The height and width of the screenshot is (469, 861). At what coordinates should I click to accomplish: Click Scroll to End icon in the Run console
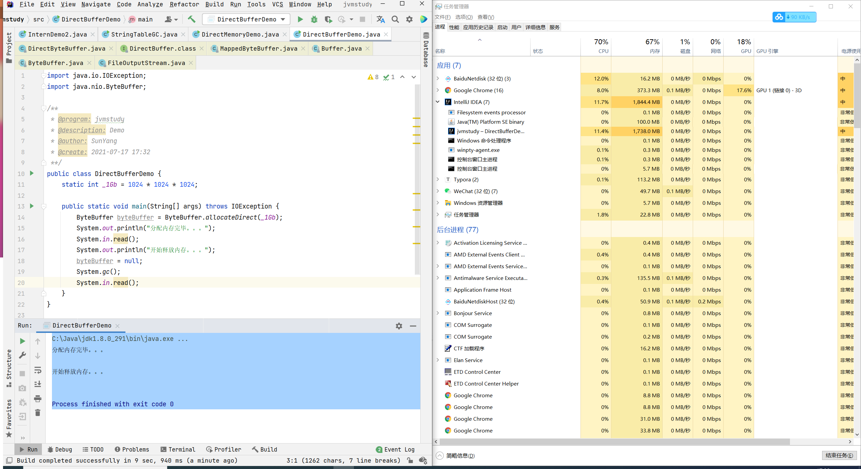[x=38, y=384]
